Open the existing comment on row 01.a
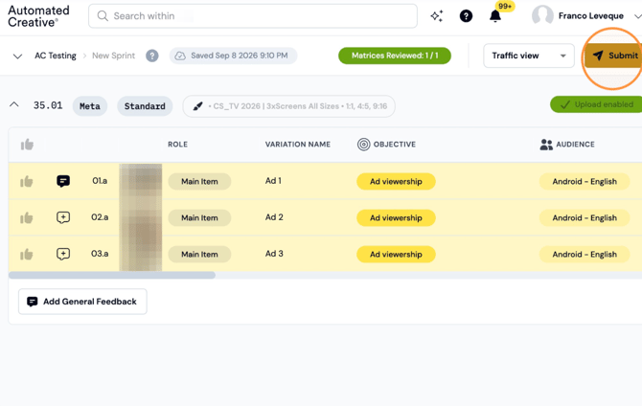This screenshot has height=406, width=642. click(x=63, y=181)
